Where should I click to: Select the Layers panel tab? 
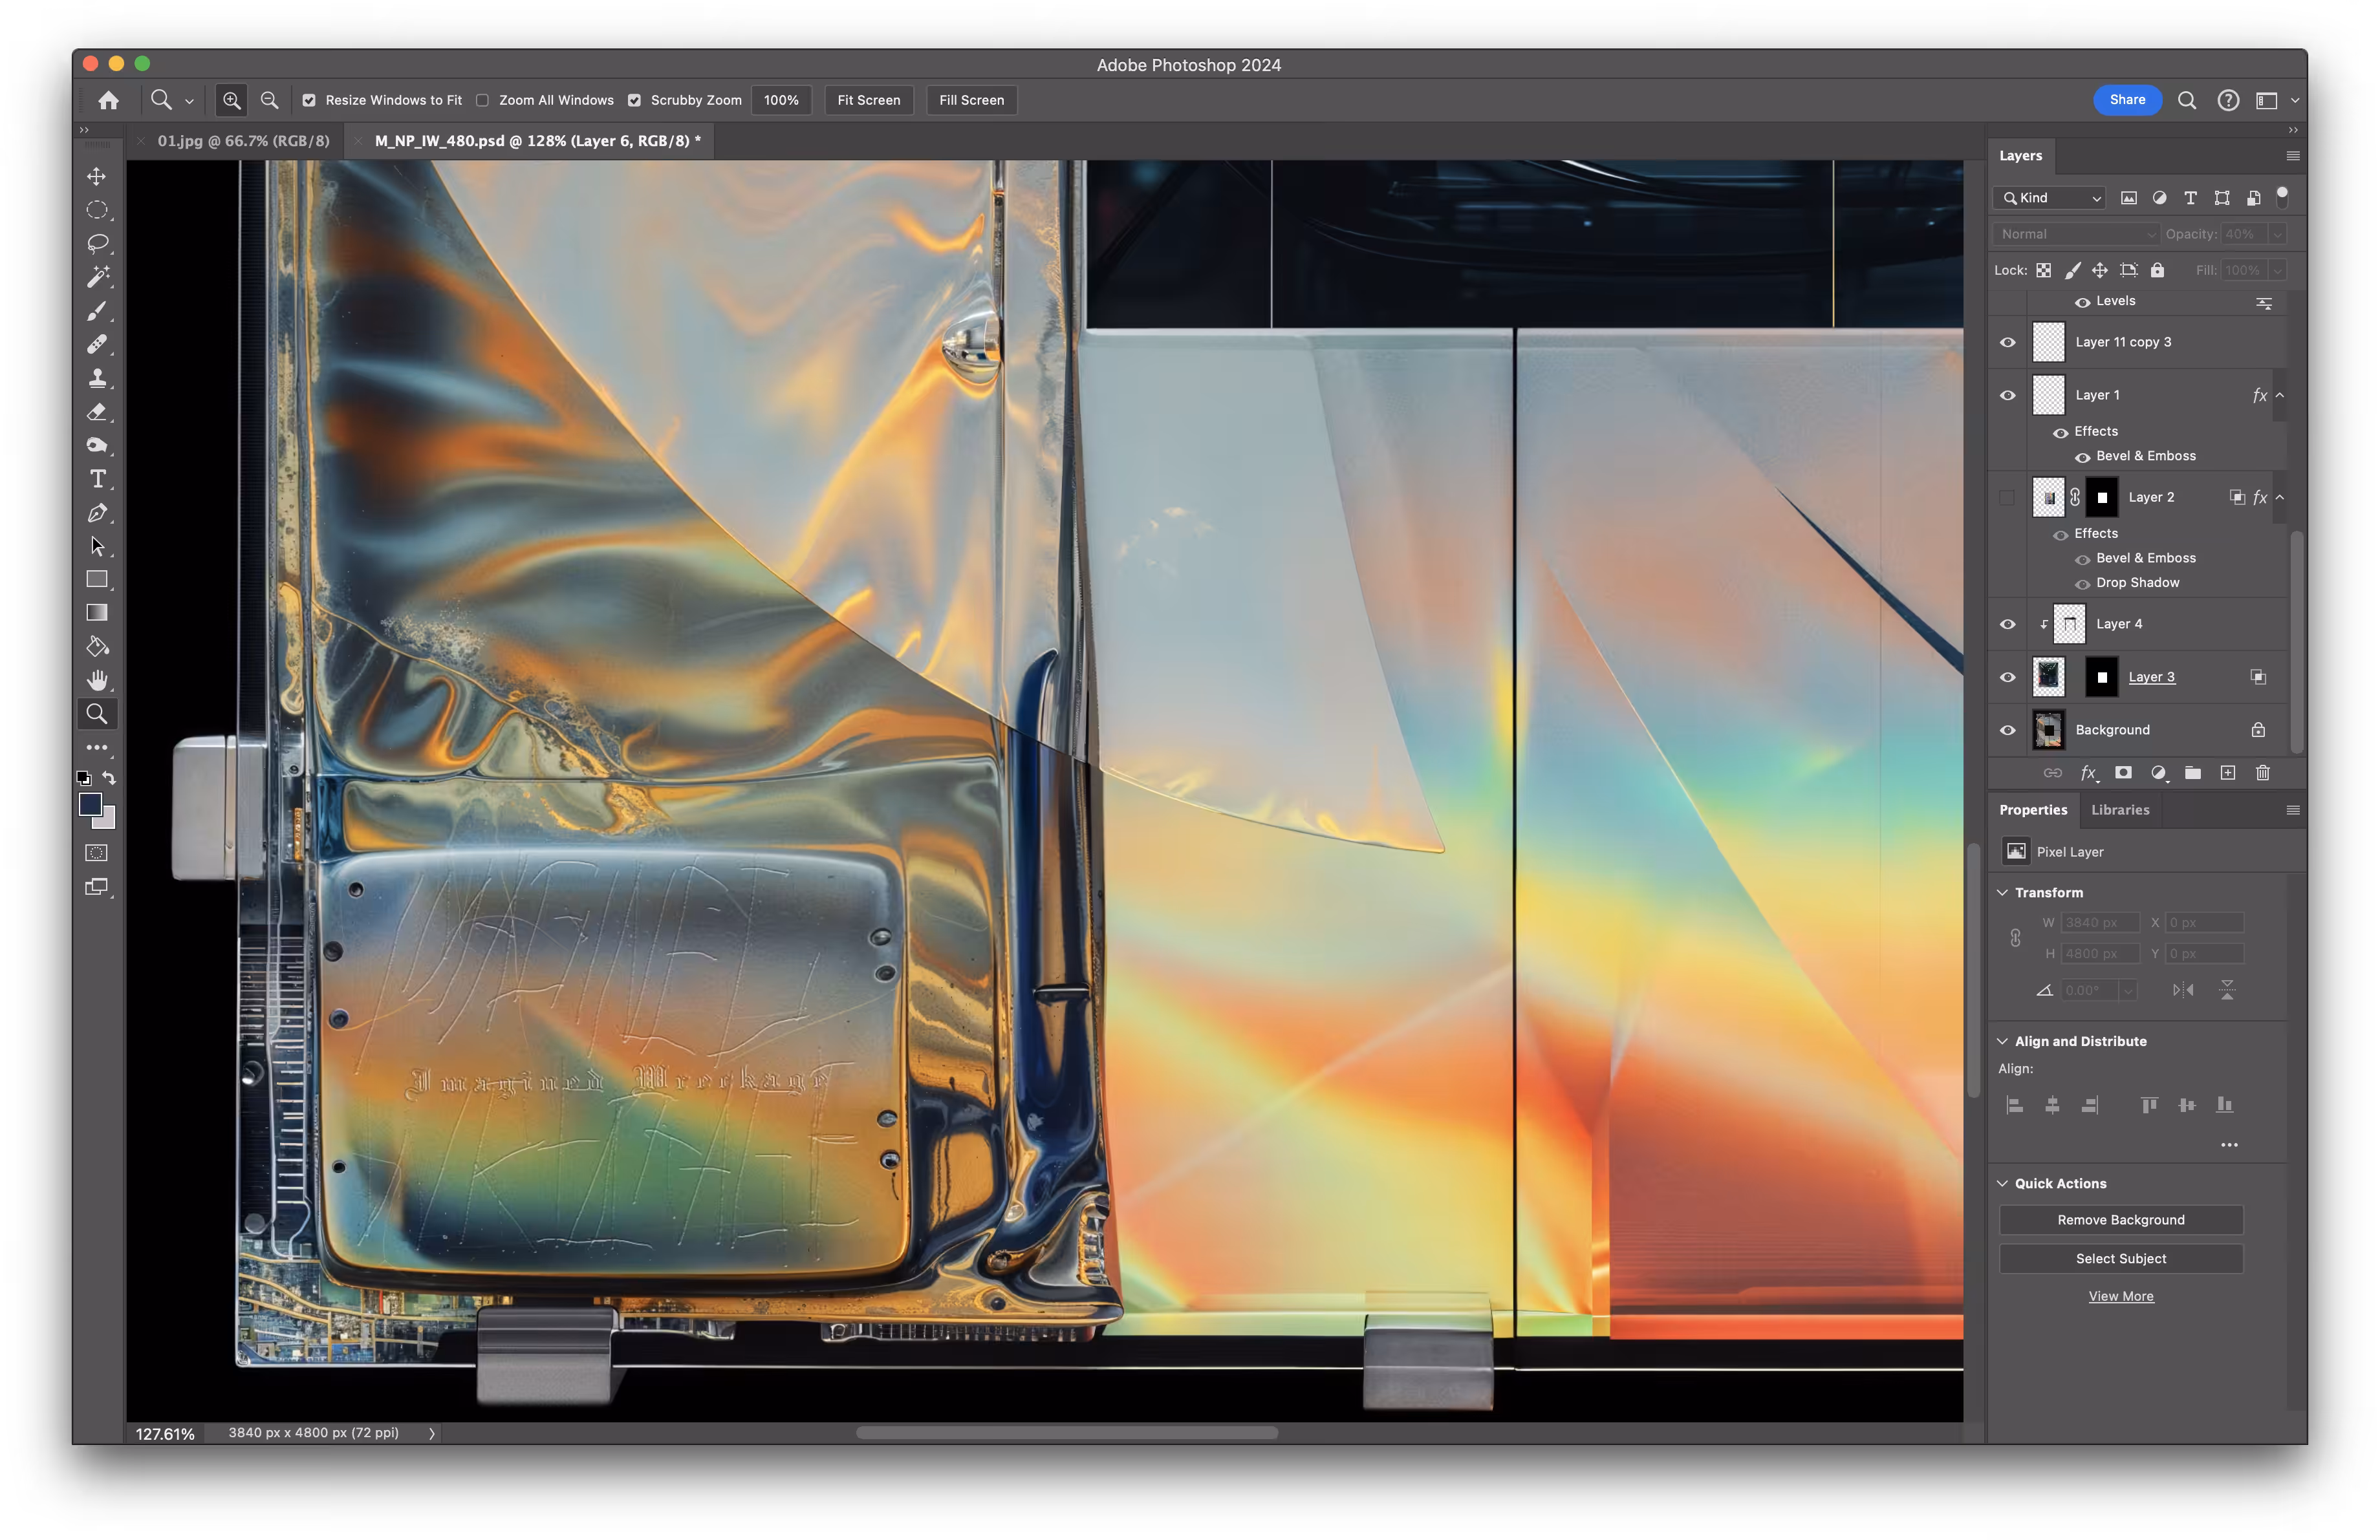pyautogui.click(x=2020, y=155)
